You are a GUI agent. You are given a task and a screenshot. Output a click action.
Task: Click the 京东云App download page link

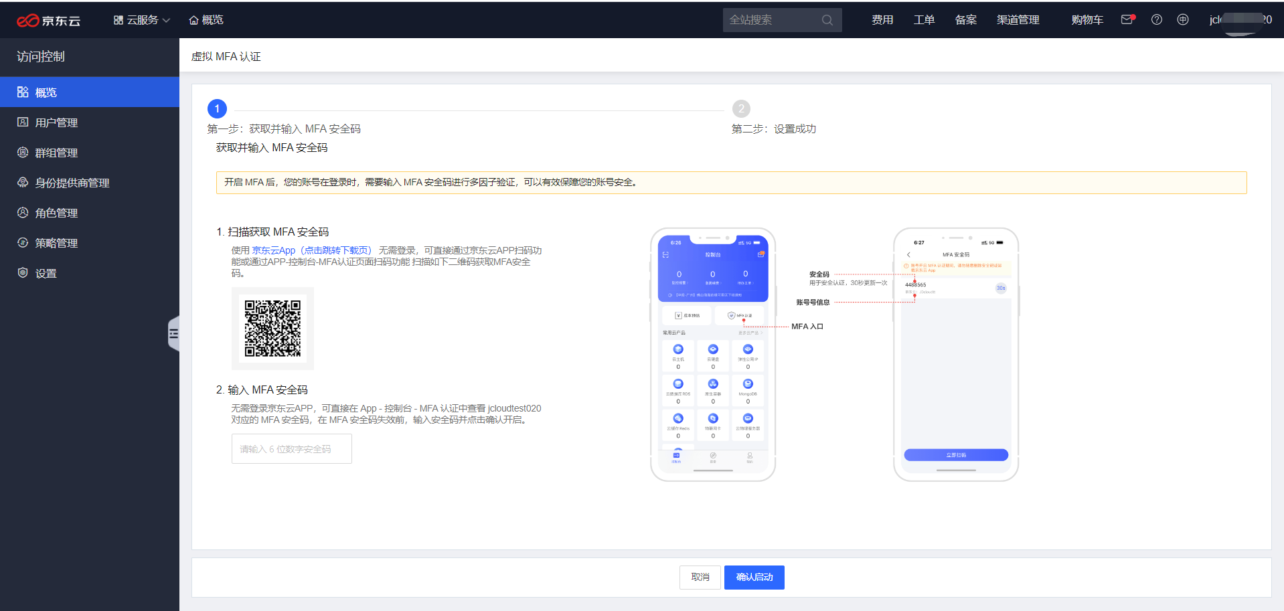click(x=311, y=250)
